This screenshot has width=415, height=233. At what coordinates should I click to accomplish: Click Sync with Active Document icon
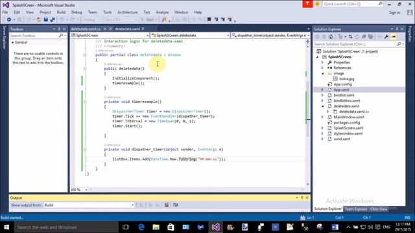point(350,37)
